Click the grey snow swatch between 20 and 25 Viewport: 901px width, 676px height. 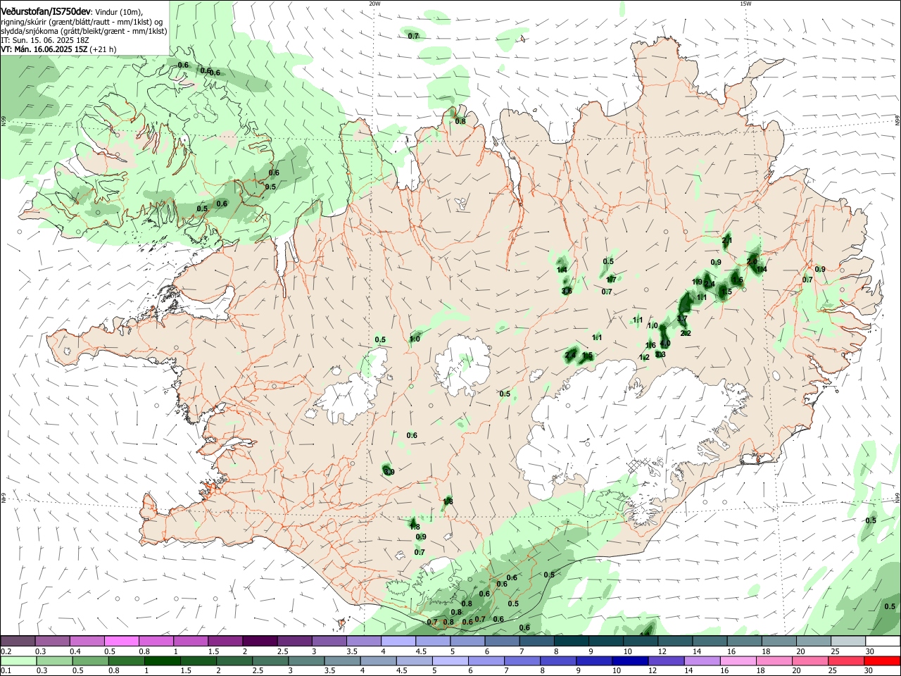tap(814, 641)
